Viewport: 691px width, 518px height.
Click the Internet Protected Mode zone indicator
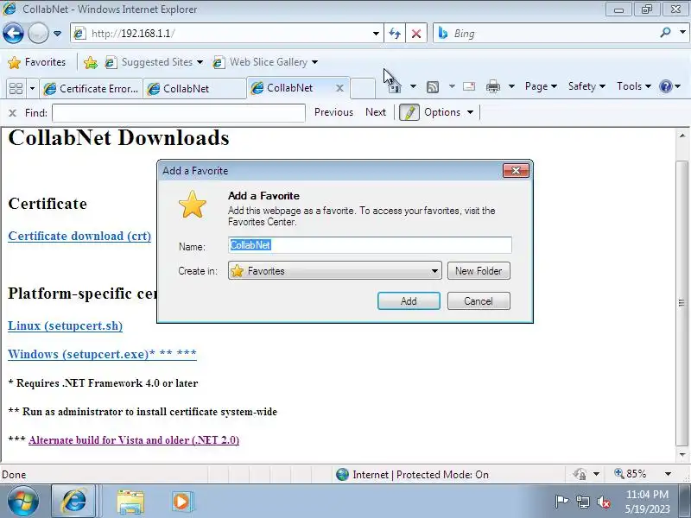[x=413, y=474]
